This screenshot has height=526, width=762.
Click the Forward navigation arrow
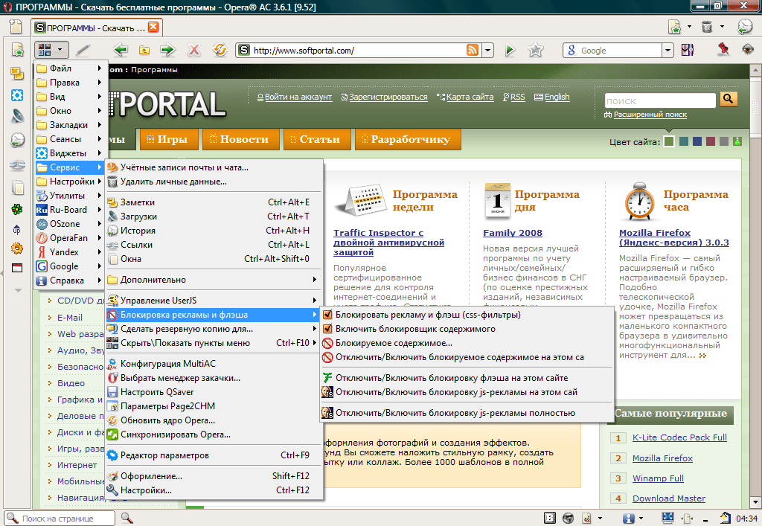[167, 50]
